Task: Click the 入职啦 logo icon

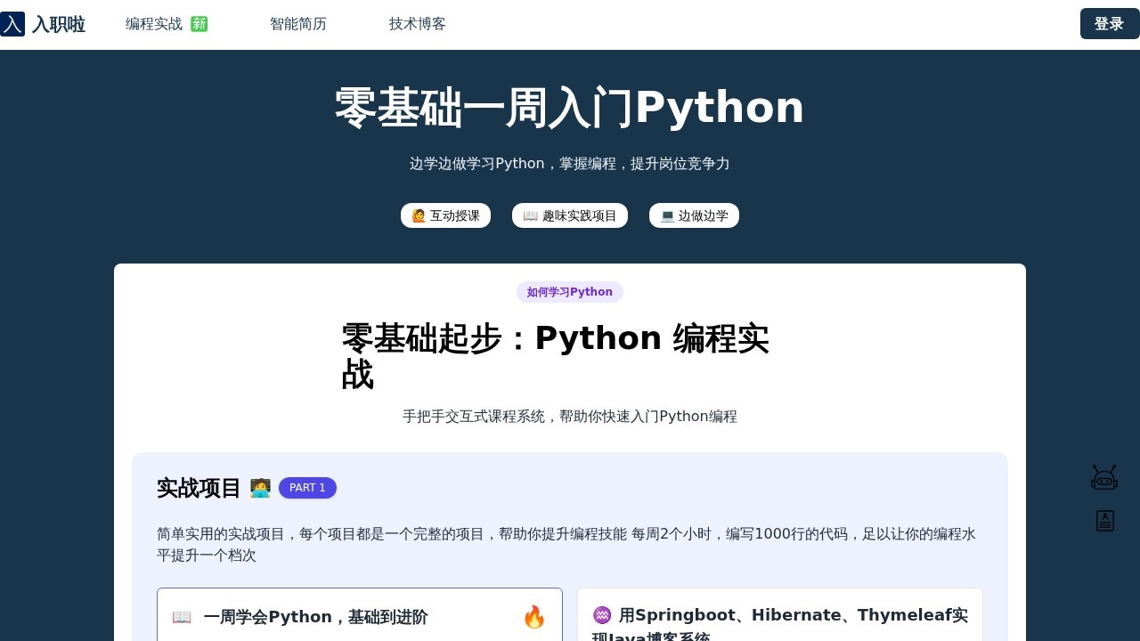Action: coord(12,24)
